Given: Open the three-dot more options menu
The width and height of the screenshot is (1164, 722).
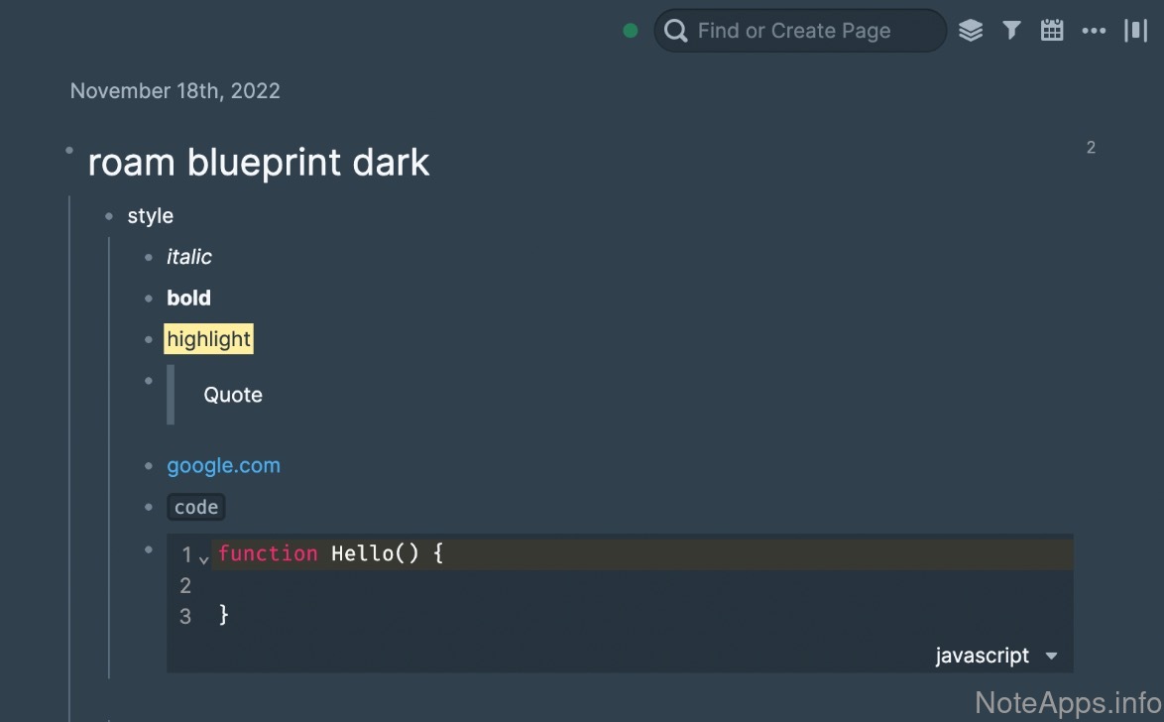Looking at the screenshot, I should pos(1094,31).
